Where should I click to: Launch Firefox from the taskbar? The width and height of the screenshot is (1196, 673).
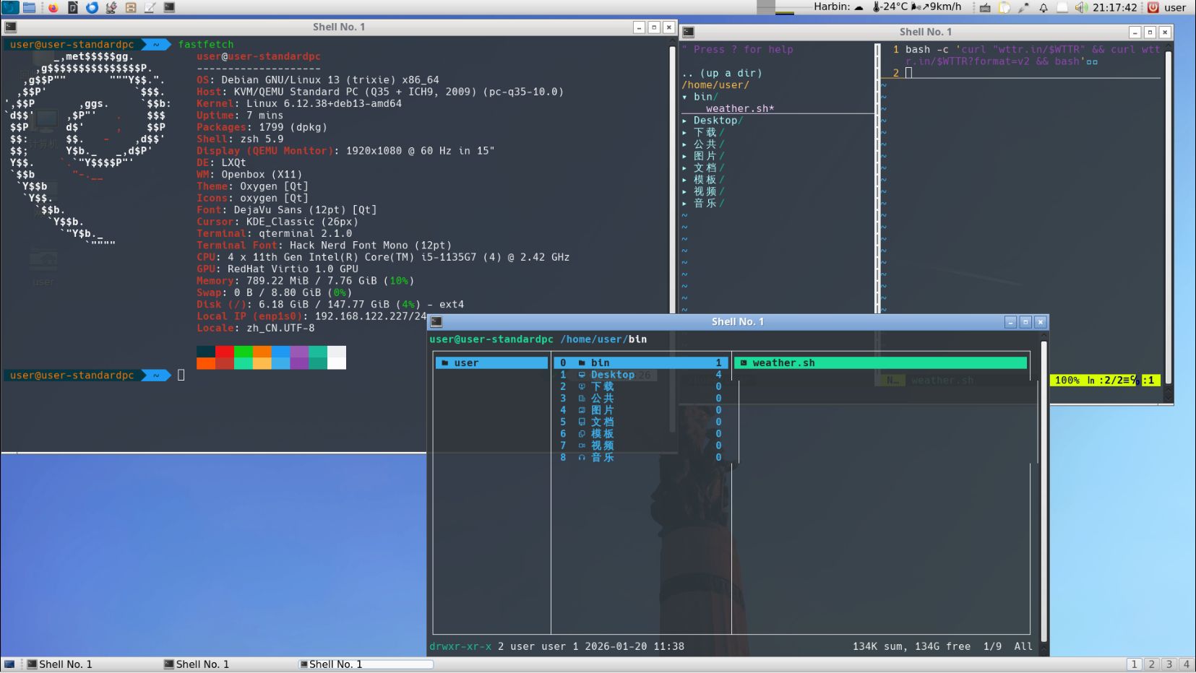pyautogui.click(x=52, y=7)
